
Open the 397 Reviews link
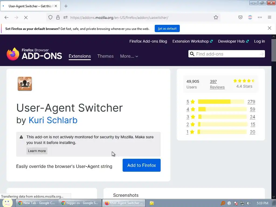pyautogui.click(x=217, y=84)
